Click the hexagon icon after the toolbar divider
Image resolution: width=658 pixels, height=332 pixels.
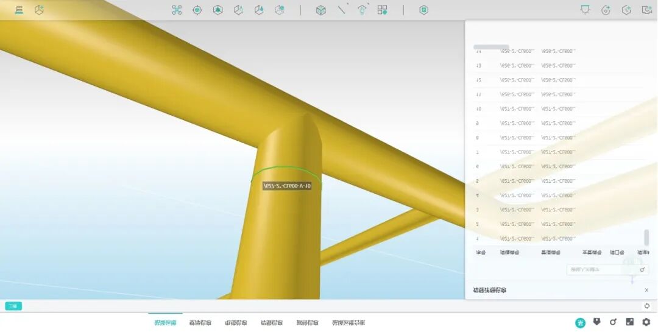tap(424, 10)
